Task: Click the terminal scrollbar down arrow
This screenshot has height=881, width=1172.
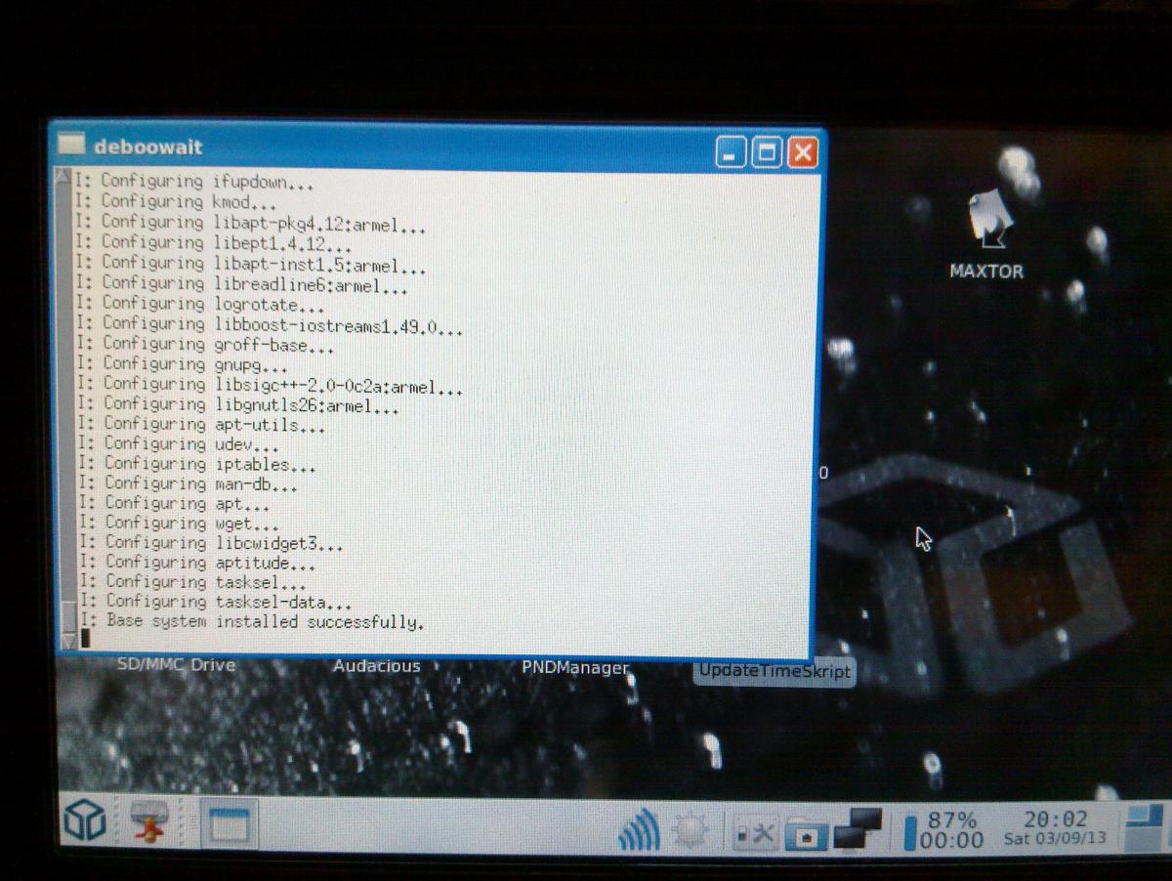Action: pos(68,641)
